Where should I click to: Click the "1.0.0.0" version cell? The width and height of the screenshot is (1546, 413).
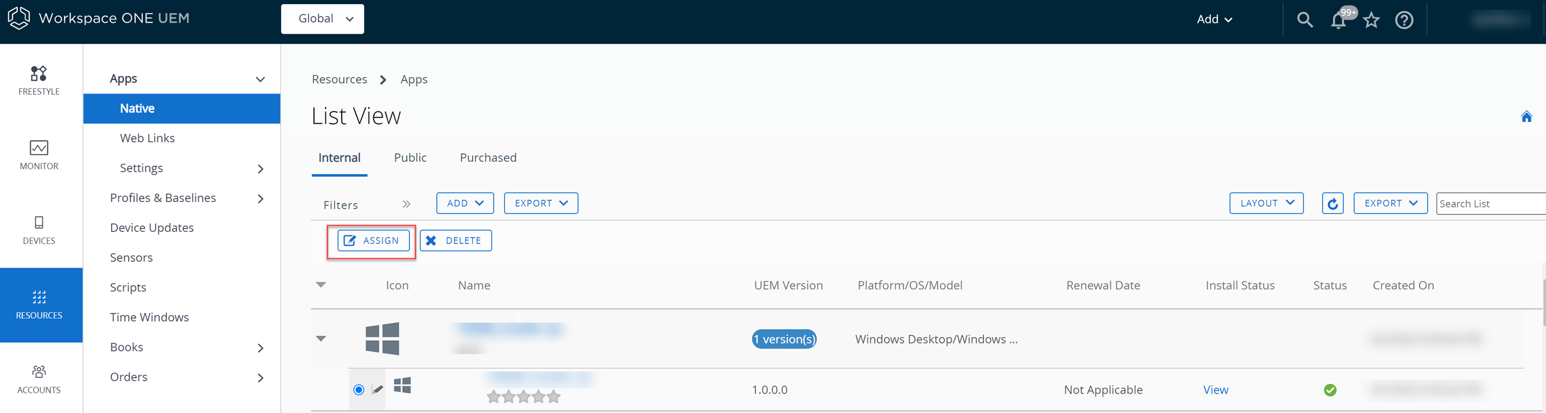pyautogui.click(x=769, y=390)
